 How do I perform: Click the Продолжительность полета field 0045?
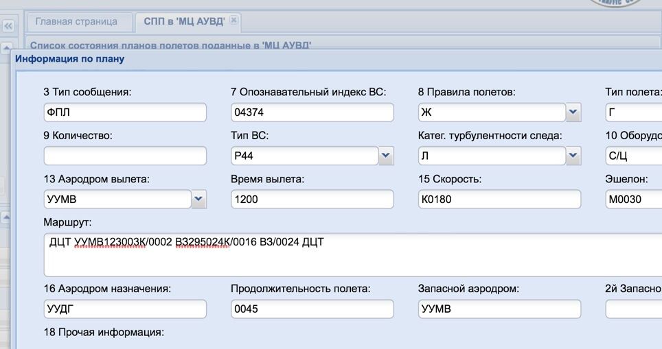click(x=312, y=309)
